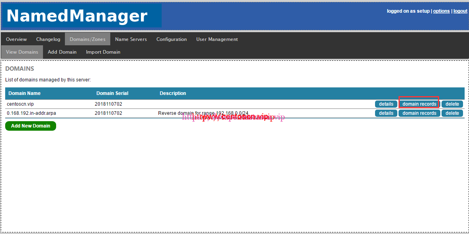Click the options link in header

point(441,11)
